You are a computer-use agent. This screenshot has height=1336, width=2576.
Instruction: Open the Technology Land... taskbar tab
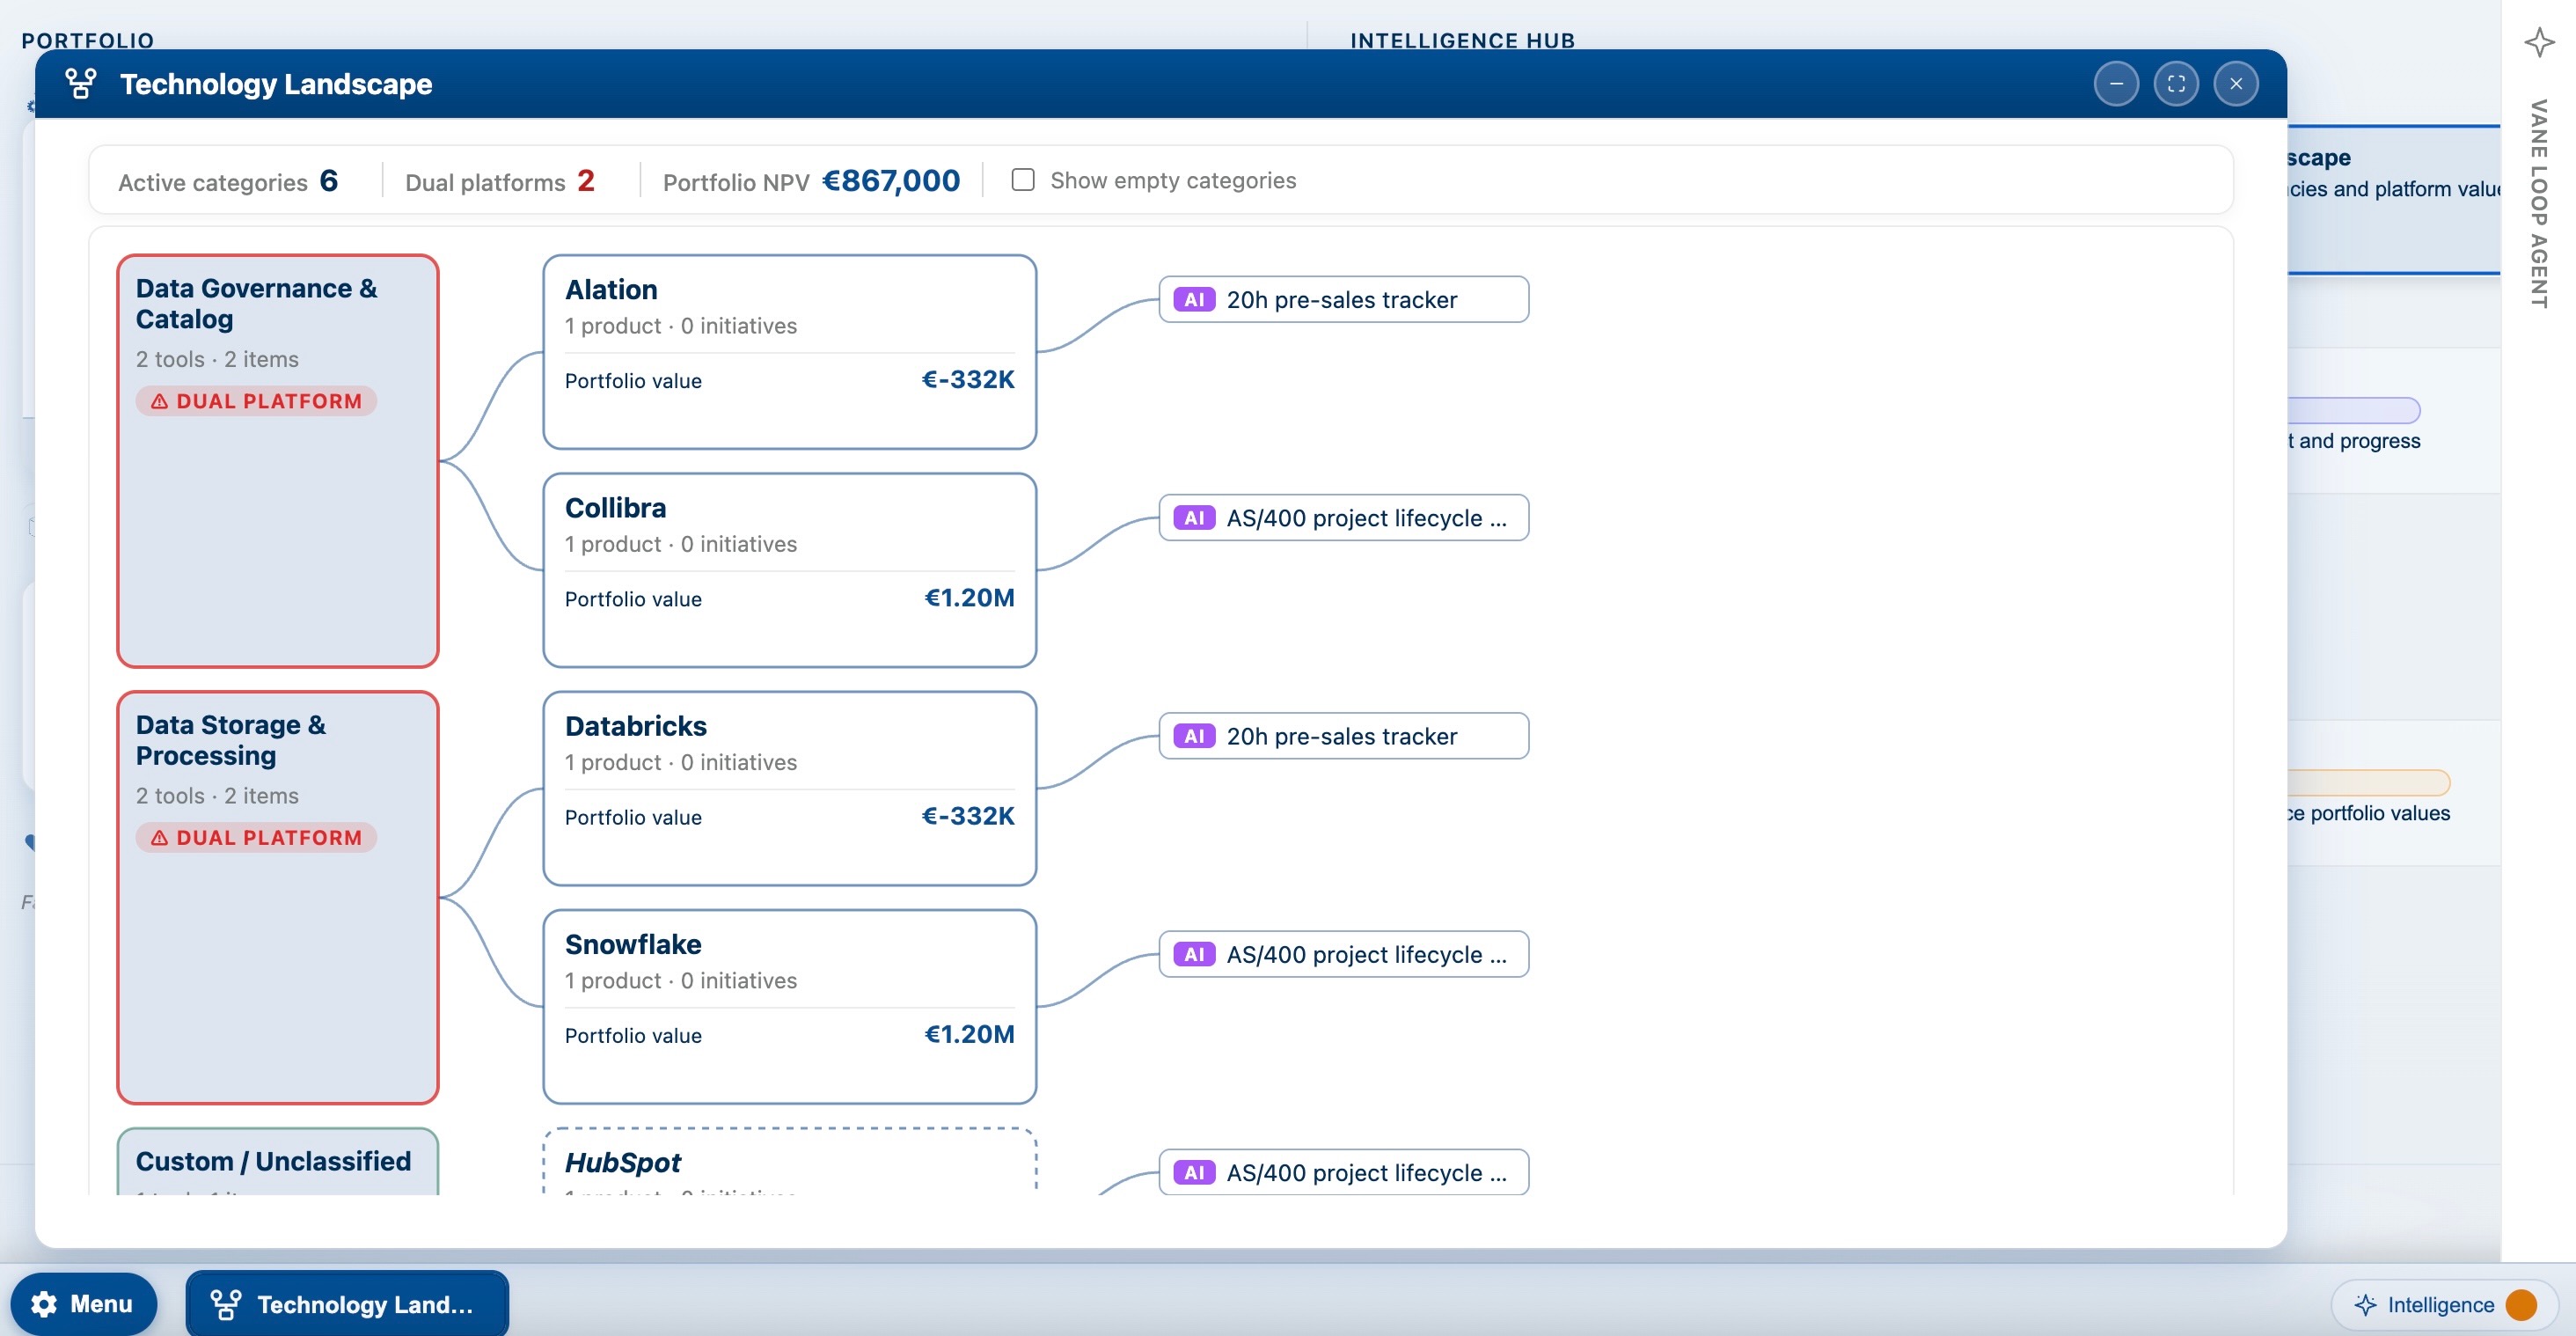pos(347,1304)
